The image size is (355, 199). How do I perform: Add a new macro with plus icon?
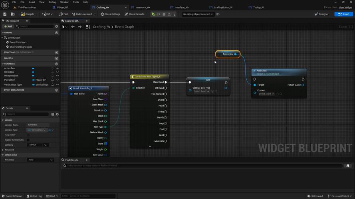click(x=57, y=58)
